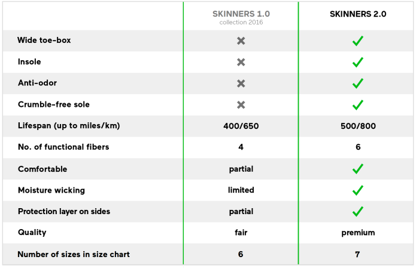Click the green checkmark for Moisture wicking
The width and height of the screenshot is (416, 269).
click(x=358, y=191)
